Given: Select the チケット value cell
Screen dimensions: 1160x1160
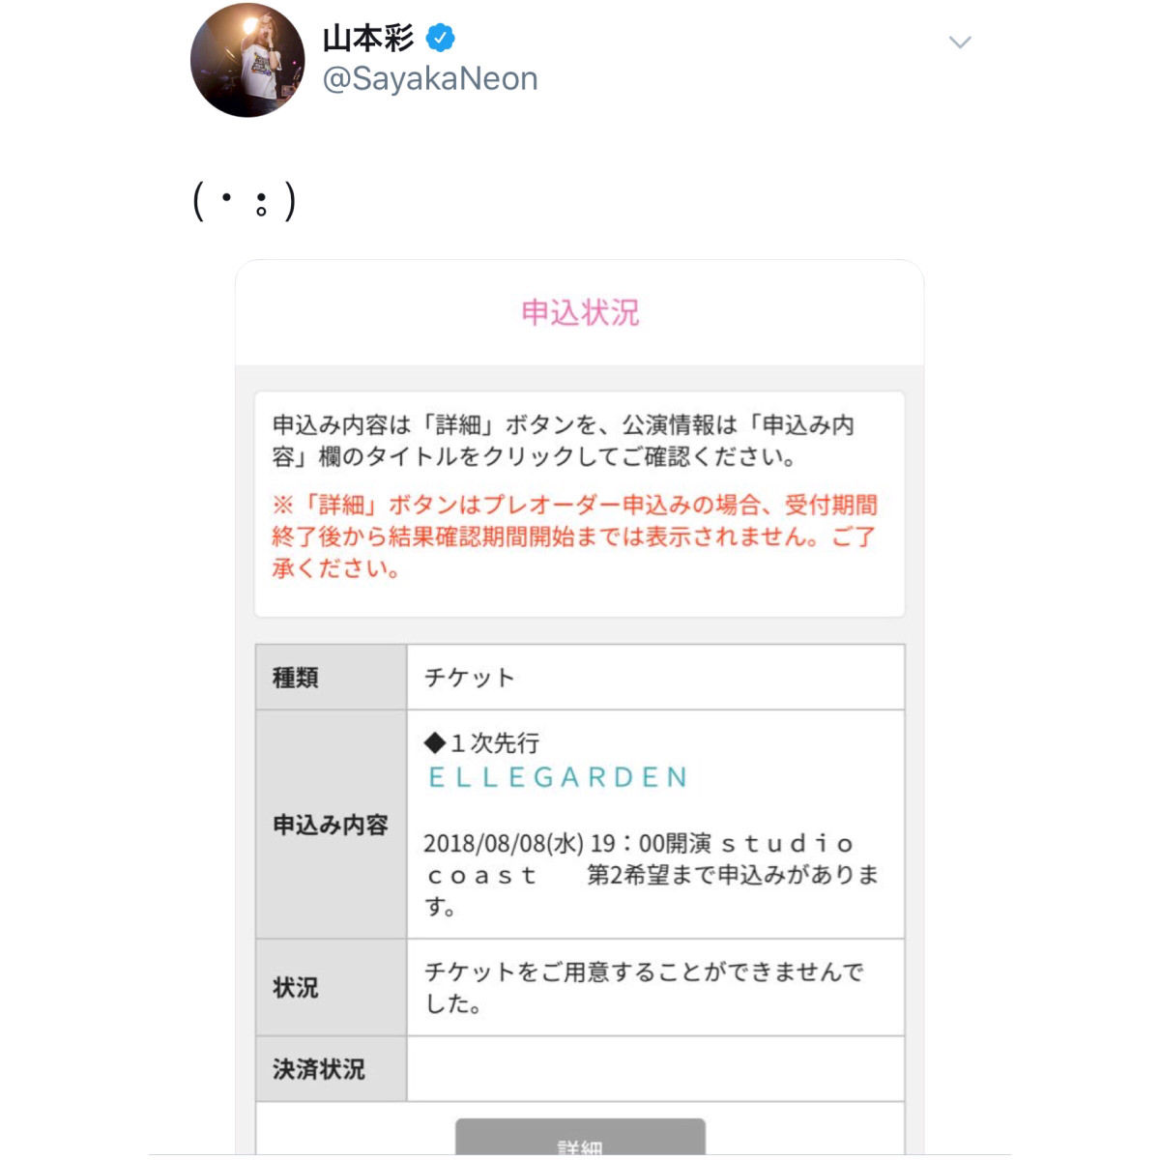Looking at the screenshot, I should coord(655,678).
